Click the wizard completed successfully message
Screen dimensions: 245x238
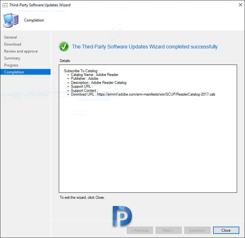145,47
